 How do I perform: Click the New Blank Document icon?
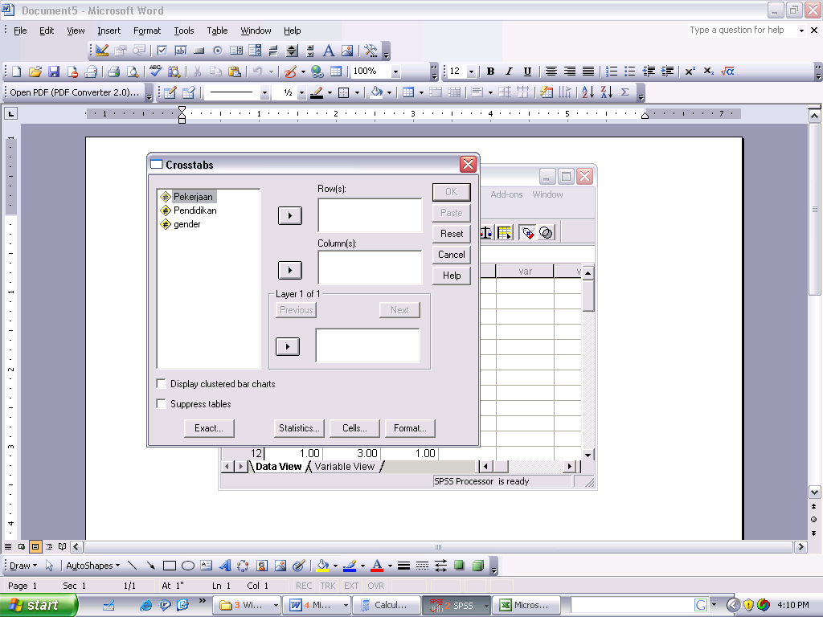16,72
